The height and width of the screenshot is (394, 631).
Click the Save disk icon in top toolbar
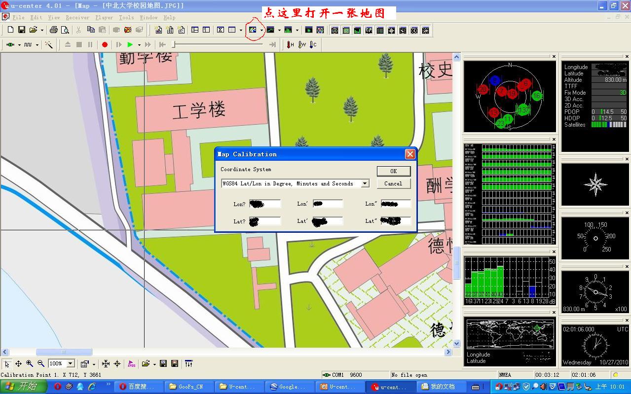(22, 30)
